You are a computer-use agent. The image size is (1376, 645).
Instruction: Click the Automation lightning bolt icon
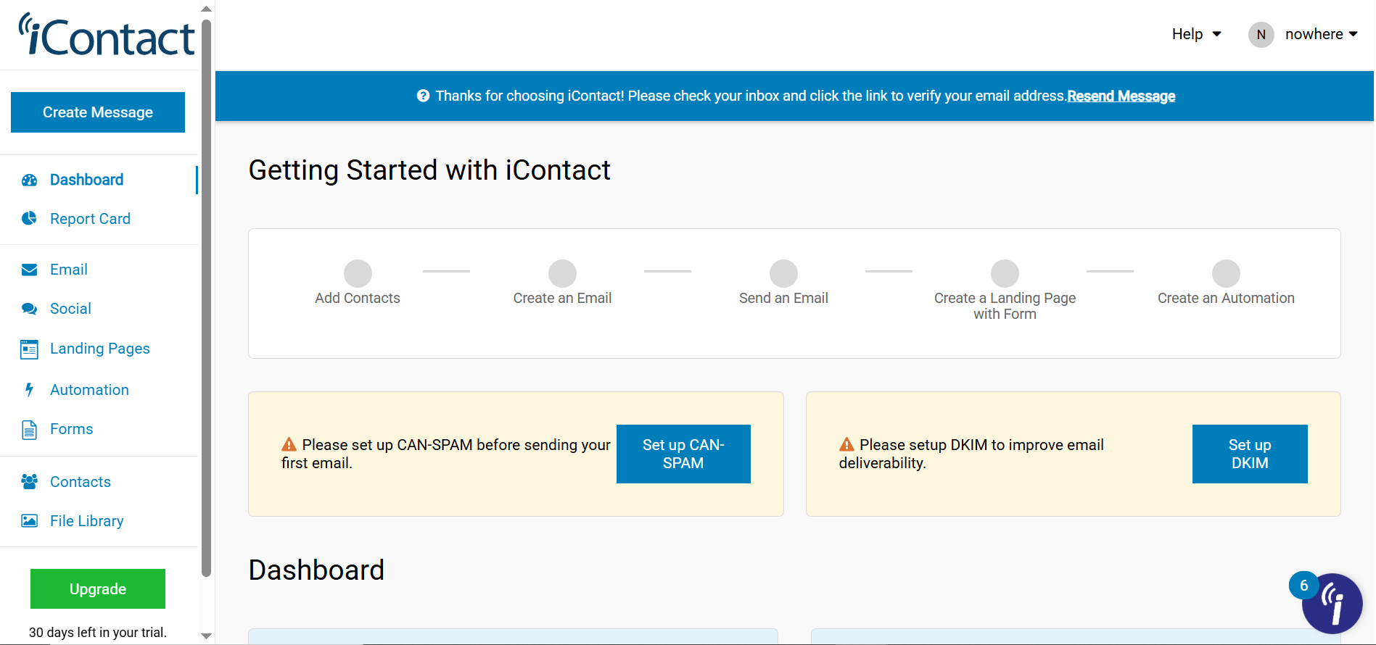pyautogui.click(x=29, y=390)
